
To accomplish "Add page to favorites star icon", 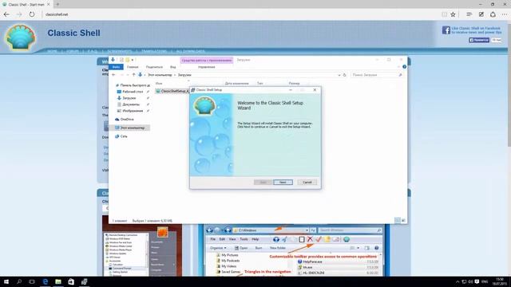I will point(453,14).
